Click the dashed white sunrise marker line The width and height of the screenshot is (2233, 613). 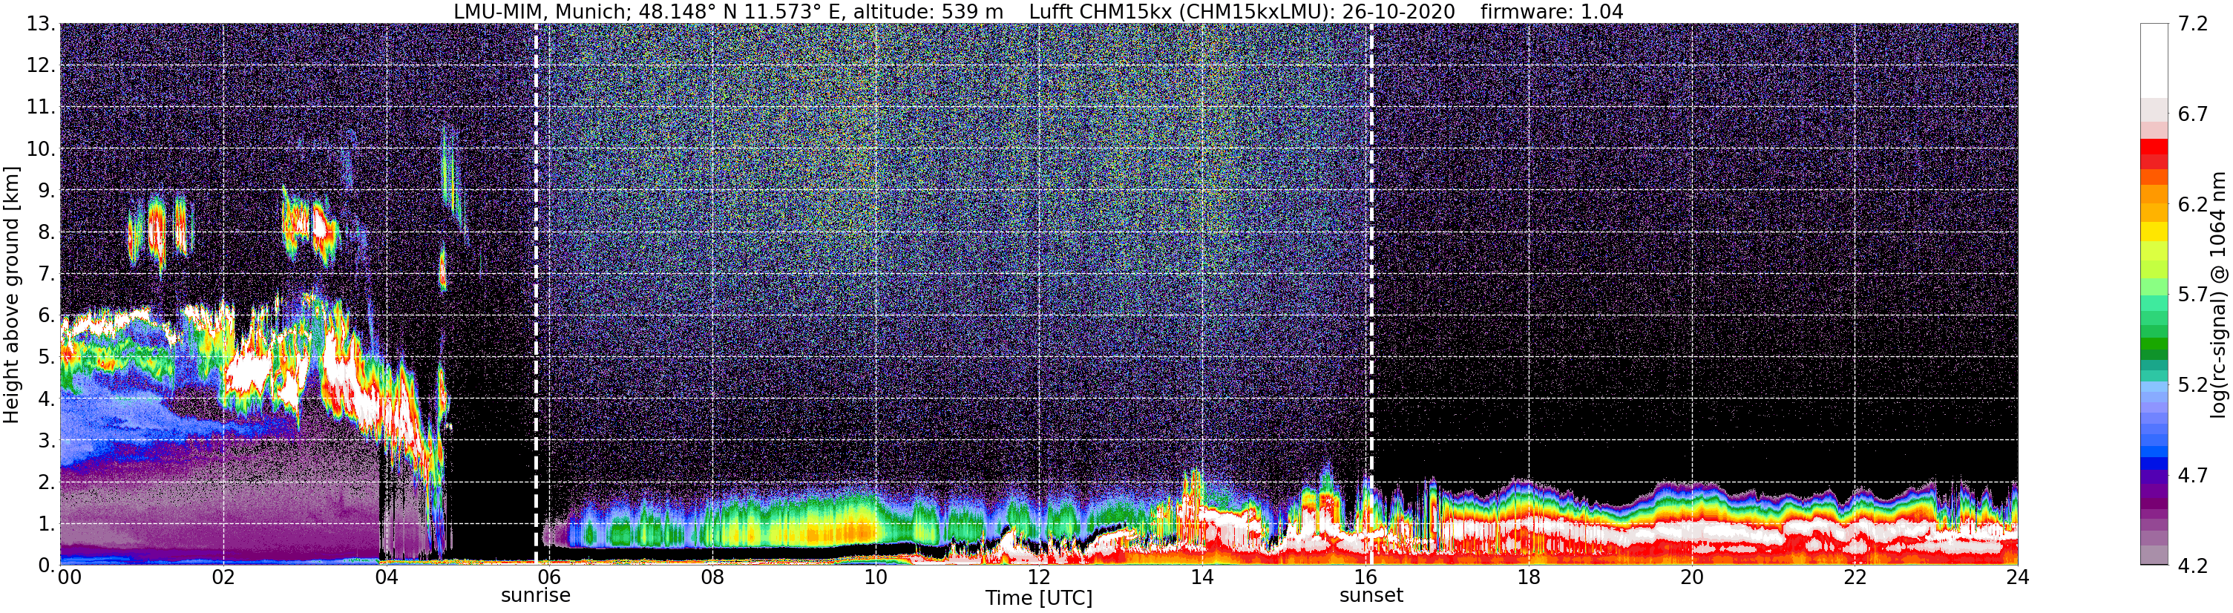[536, 294]
